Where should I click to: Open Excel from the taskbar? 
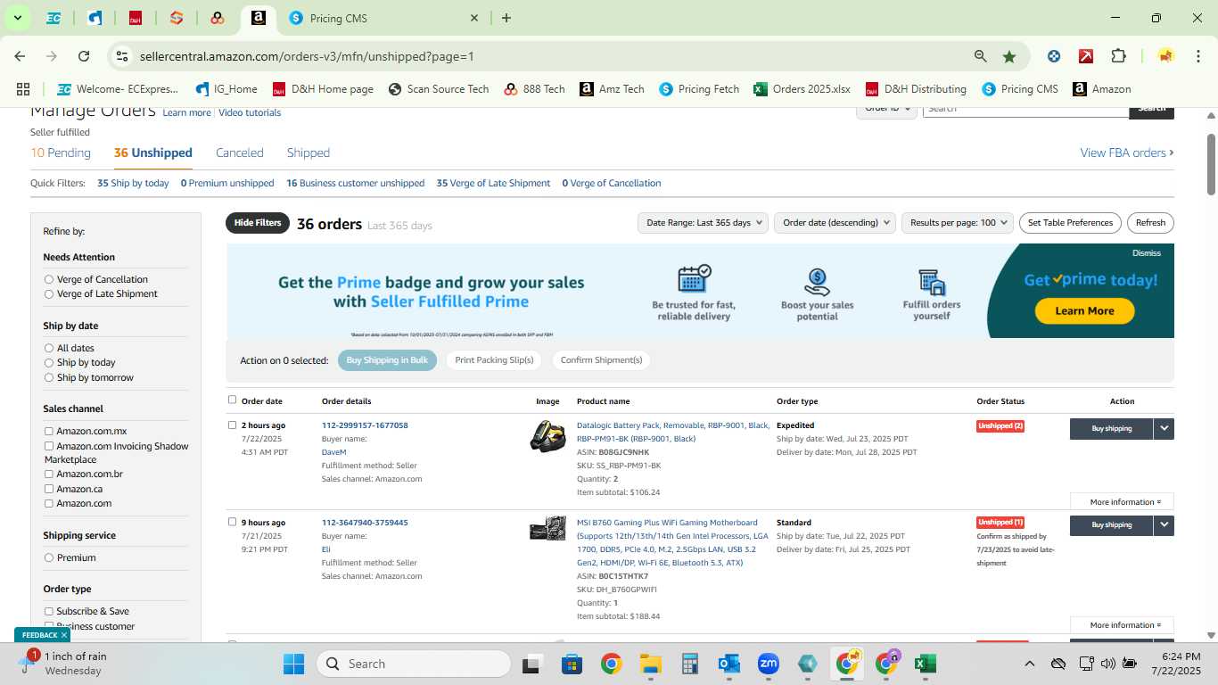(x=925, y=664)
